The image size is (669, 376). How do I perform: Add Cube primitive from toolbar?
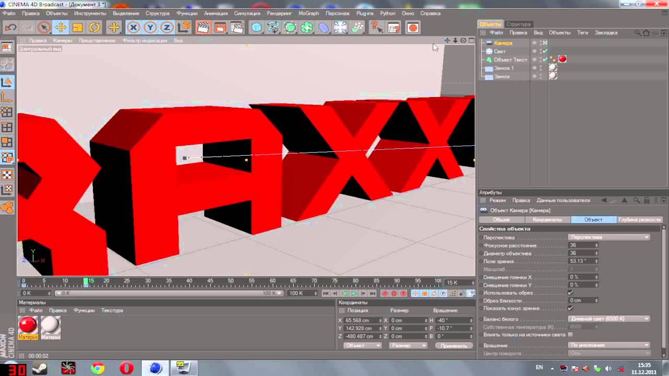pos(257,27)
